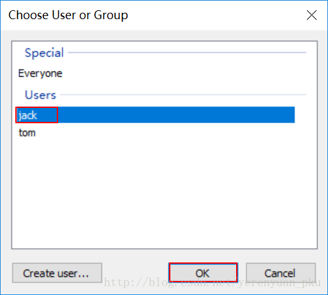Click the Special group header
Screen dimensions: 328x295
(x=44, y=53)
